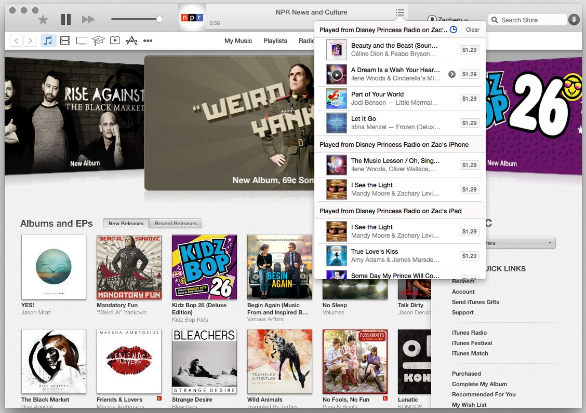Image resolution: width=586 pixels, height=413 pixels.
Task: Open the Kidz Bop 26 purple banner
Action: click(534, 116)
